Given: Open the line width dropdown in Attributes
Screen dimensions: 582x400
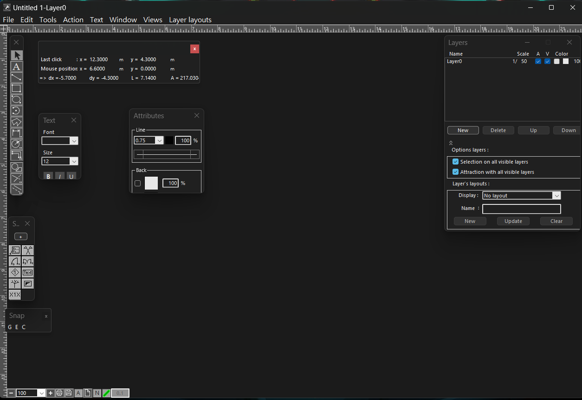Looking at the screenshot, I should click(x=160, y=140).
